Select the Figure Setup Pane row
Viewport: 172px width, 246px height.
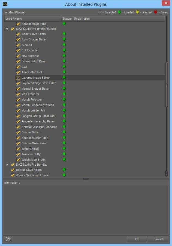click(x=85, y=61)
